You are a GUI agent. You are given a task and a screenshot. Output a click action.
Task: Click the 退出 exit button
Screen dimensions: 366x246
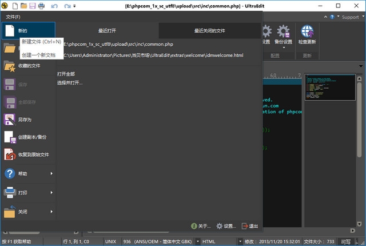tap(250, 226)
